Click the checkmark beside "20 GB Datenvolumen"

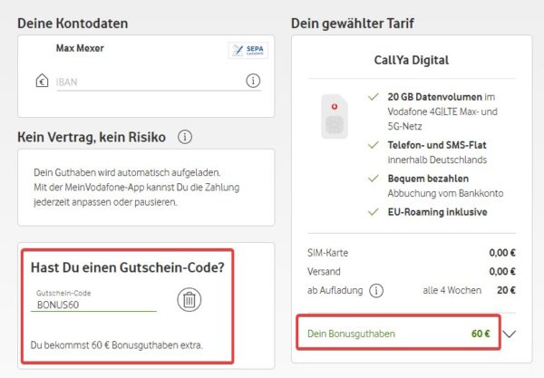[x=373, y=96]
